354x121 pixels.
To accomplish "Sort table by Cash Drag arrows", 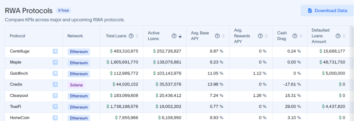I will pos(301,36).
